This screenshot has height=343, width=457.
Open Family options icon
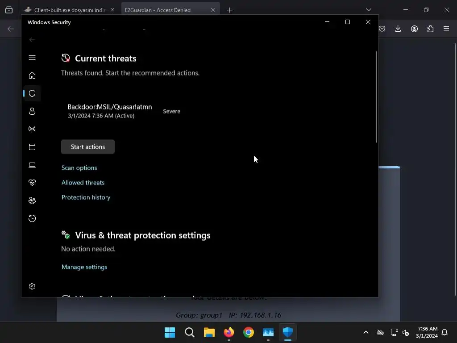click(32, 201)
